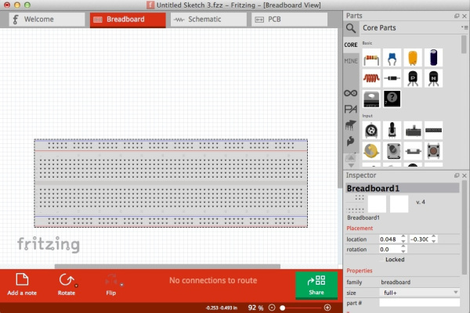470x313 pixels.
Task: Click the part # input field
Action: pyautogui.click(x=419, y=303)
